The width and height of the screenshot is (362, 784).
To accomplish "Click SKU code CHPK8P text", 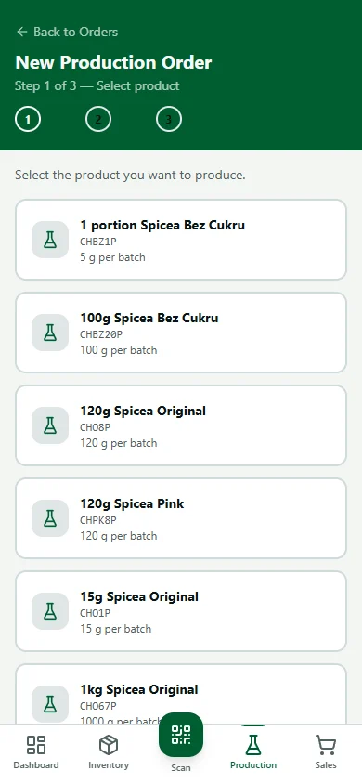I will [98, 520].
